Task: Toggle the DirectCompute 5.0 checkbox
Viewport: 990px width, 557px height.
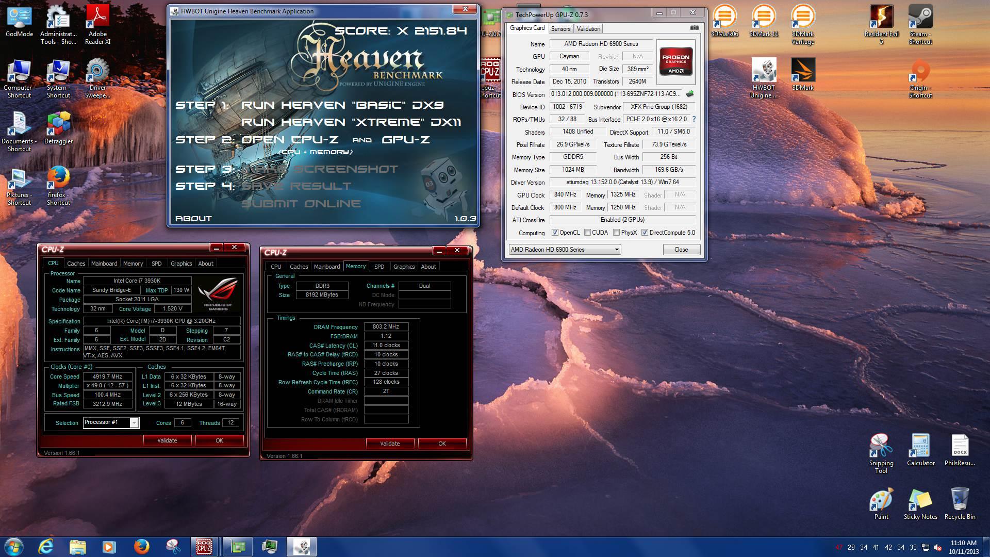Action: click(645, 233)
